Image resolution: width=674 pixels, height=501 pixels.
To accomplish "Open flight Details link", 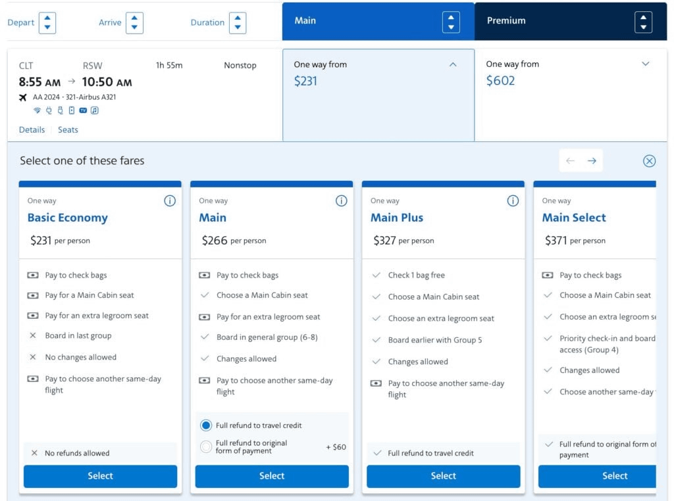I will click(32, 130).
